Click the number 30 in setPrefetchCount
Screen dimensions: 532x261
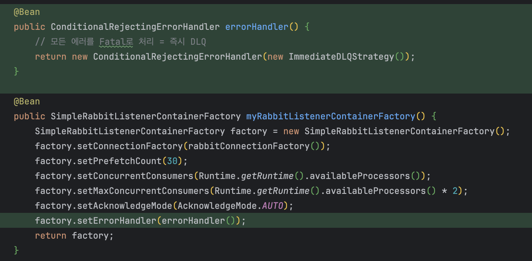pos(172,161)
